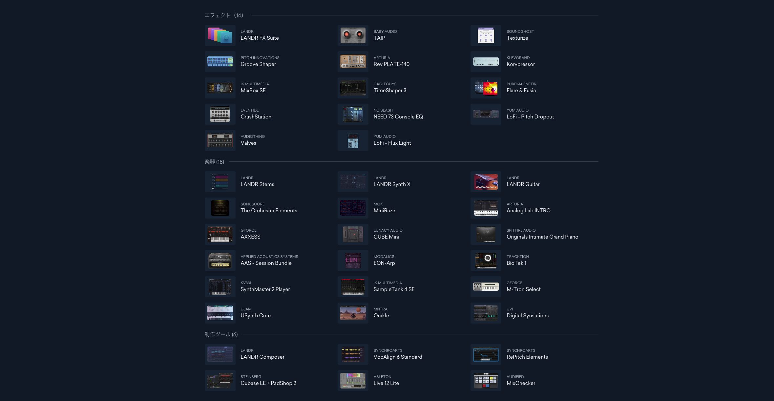The height and width of the screenshot is (401, 774).
Task: Select the "楽器 (18)" section heading
Action: point(214,162)
